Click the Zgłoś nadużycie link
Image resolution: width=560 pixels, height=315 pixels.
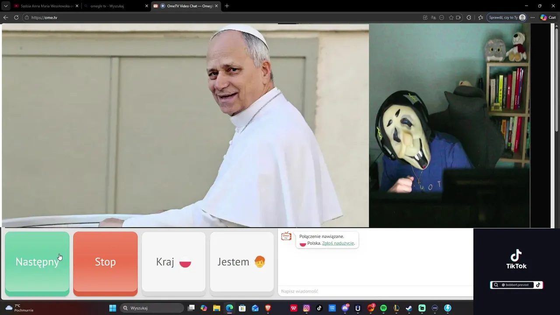pos(338,243)
